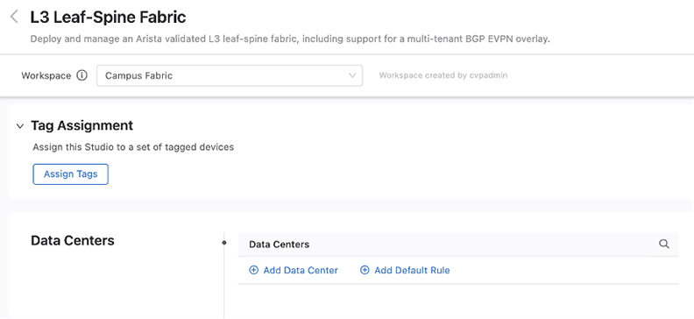The height and width of the screenshot is (319, 694).
Task: Open the Campus Fabric workspace dropdown
Action: coord(230,75)
